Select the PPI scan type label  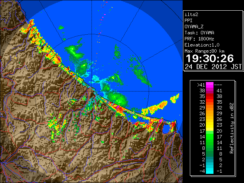pyautogui.click(x=188, y=21)
